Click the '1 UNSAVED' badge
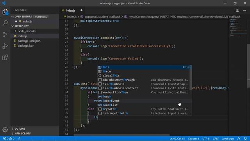 (41, 16)
